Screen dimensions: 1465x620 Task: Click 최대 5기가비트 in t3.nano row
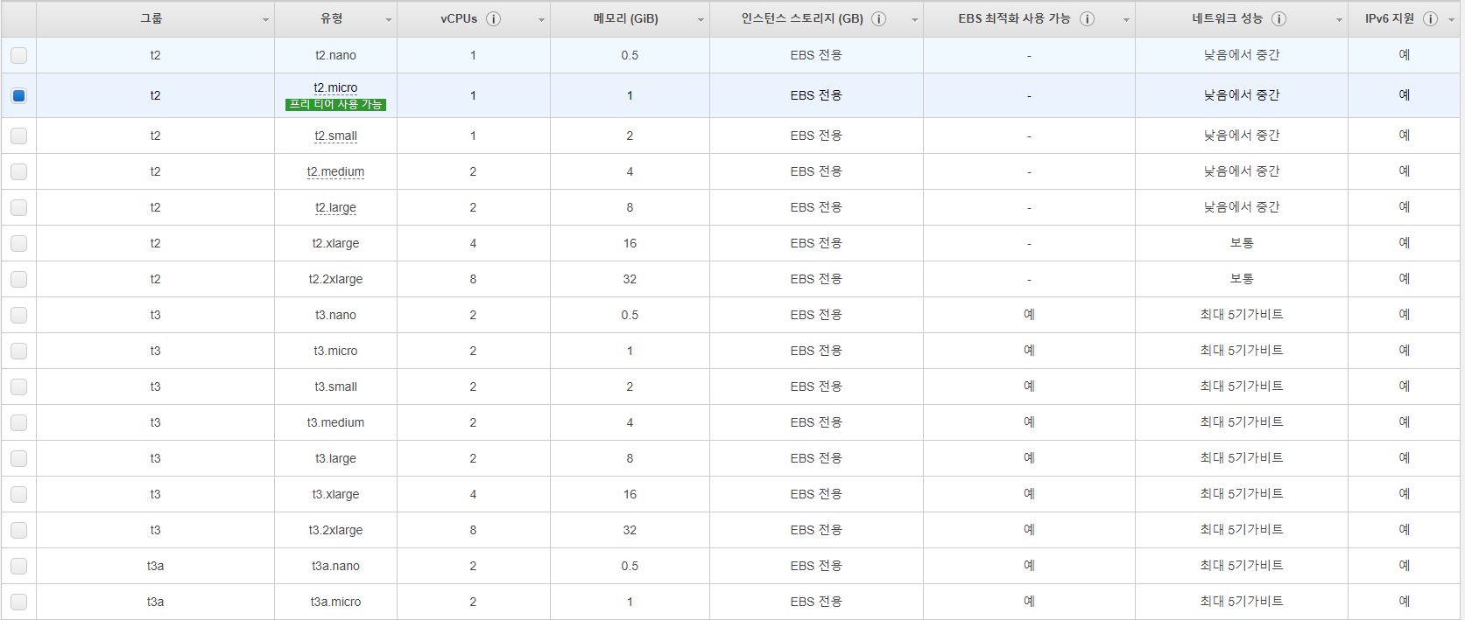click(1242, 315)
